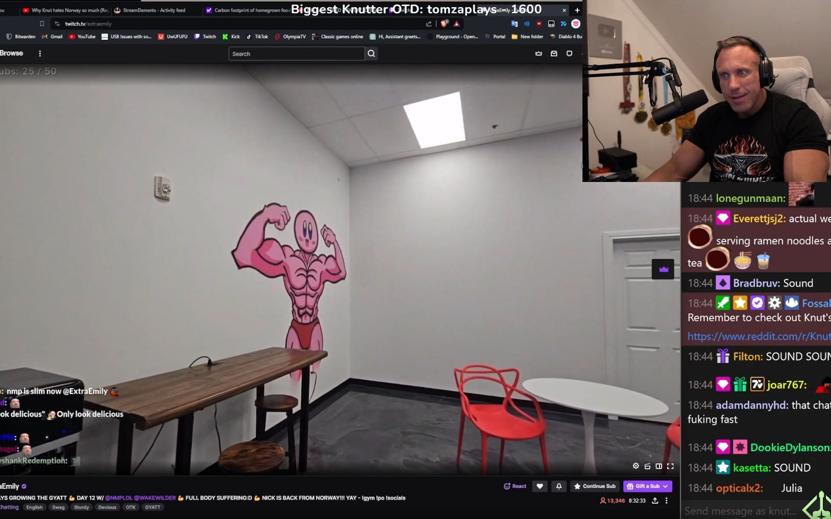Expand the New folder bookmarks folder
The image size is (831, 519).
[x=527, y=36]
